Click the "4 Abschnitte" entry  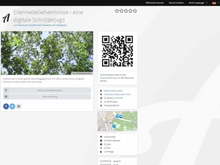pos(110,137)
